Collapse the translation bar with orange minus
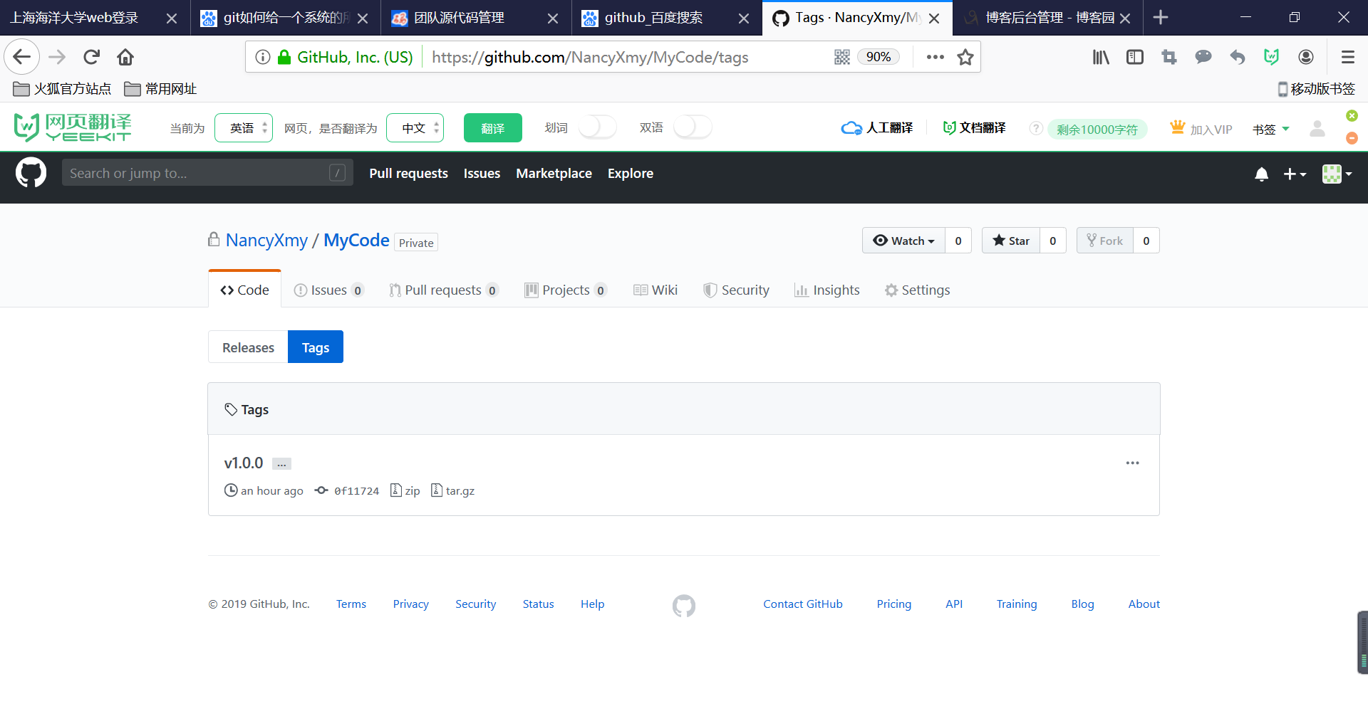Image resolution: width=1368 pixels, height=726 pixels. coord(1352,138)
